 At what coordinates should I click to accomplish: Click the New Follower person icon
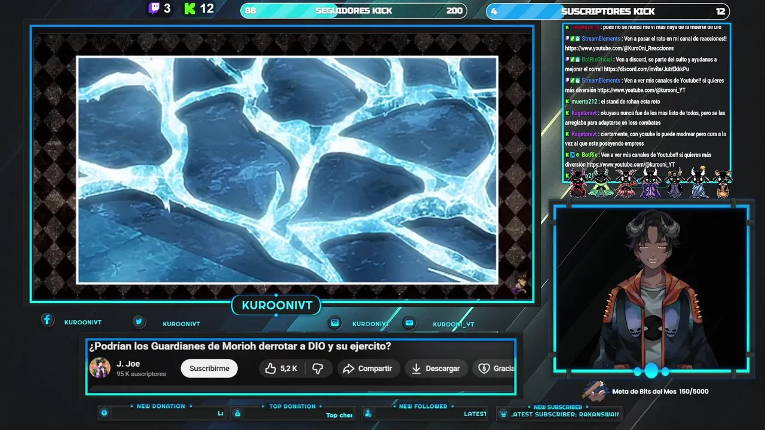coord(368,413)
